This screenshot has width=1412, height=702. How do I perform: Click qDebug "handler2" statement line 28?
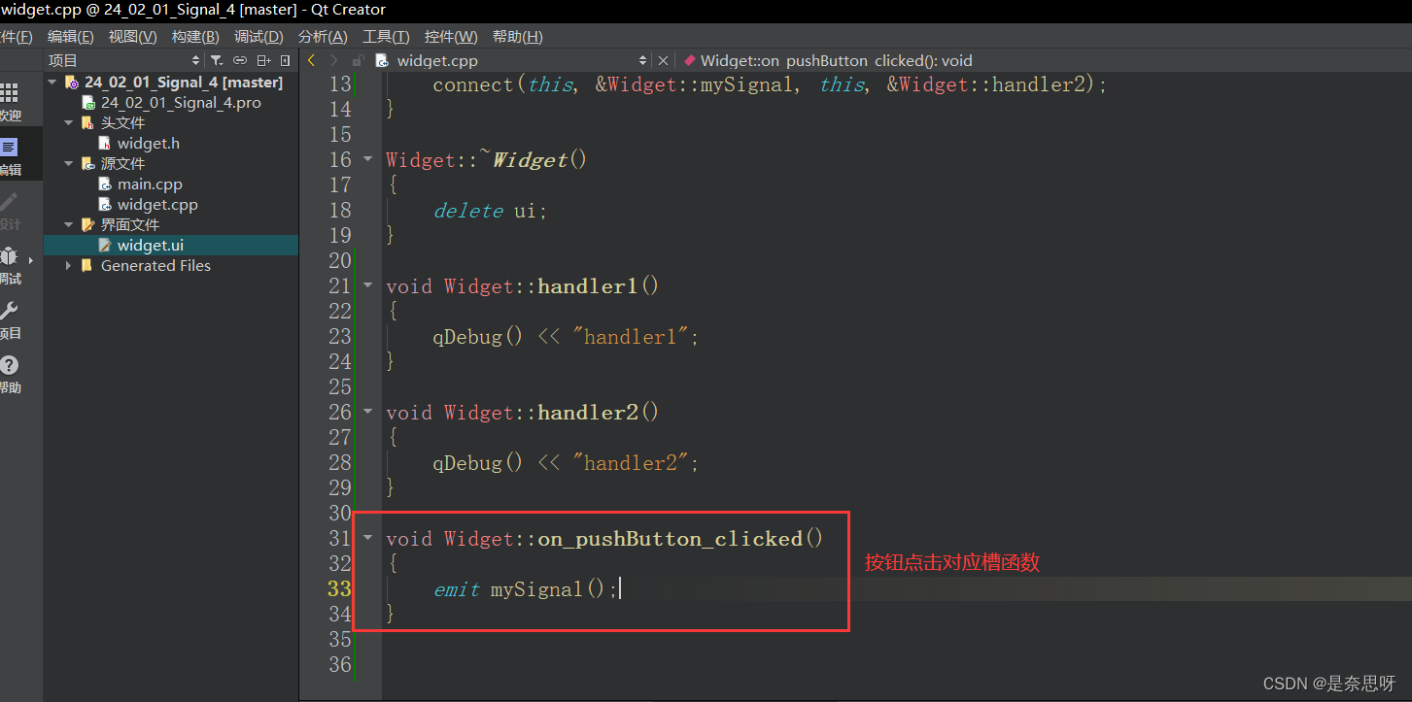[566, 463]
